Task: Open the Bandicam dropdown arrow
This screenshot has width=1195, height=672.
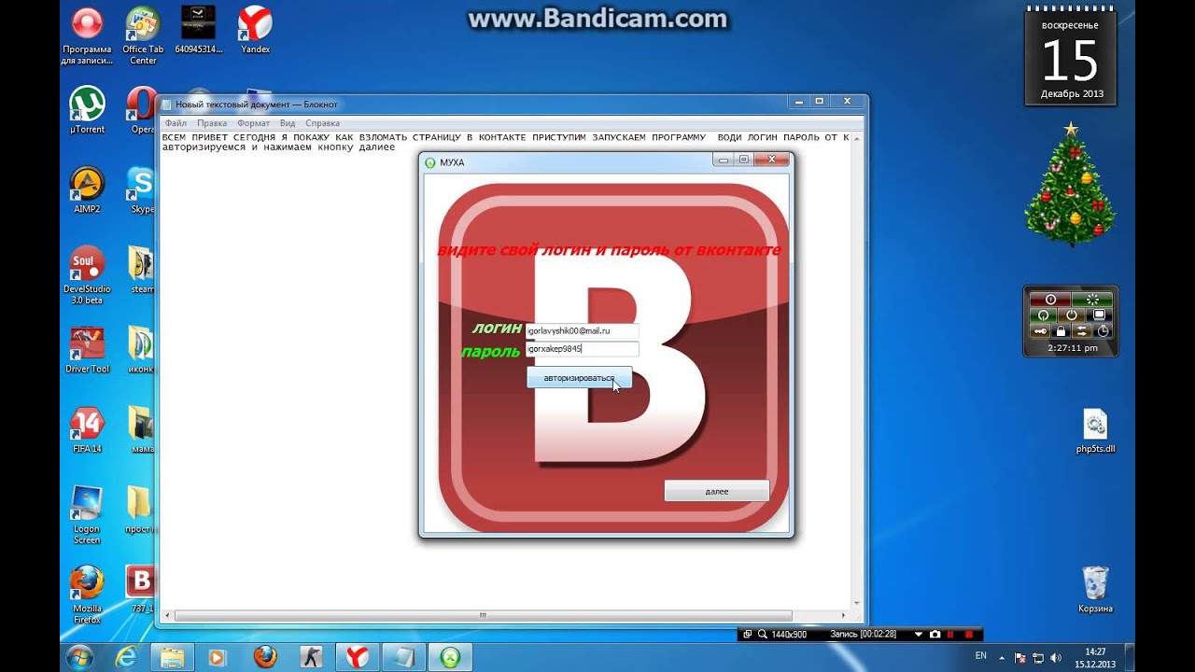Action: point(919,635)
